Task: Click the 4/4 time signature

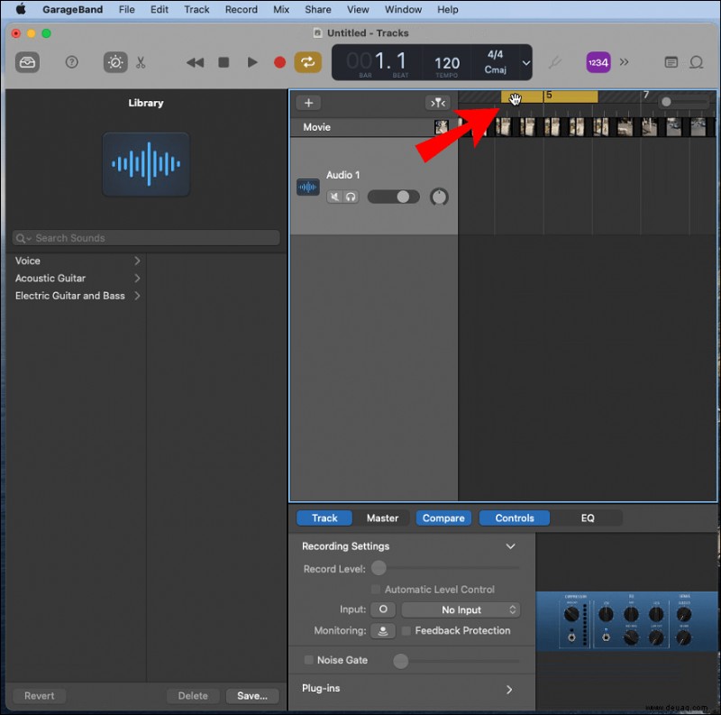Action: 495,54
